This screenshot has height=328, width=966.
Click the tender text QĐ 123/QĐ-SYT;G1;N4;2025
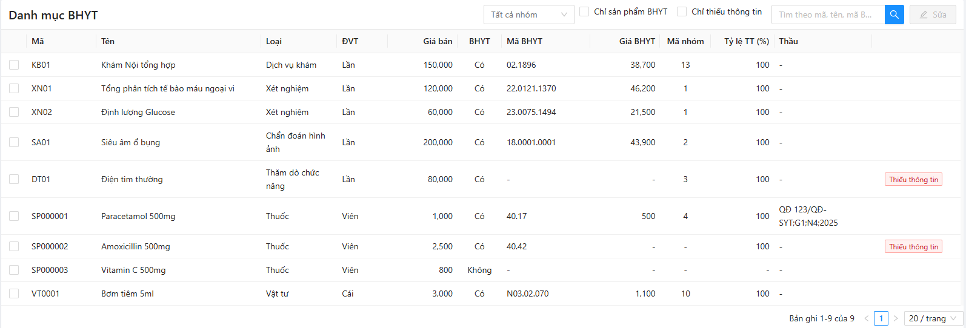pyautogui.click(x=808, y=216)
